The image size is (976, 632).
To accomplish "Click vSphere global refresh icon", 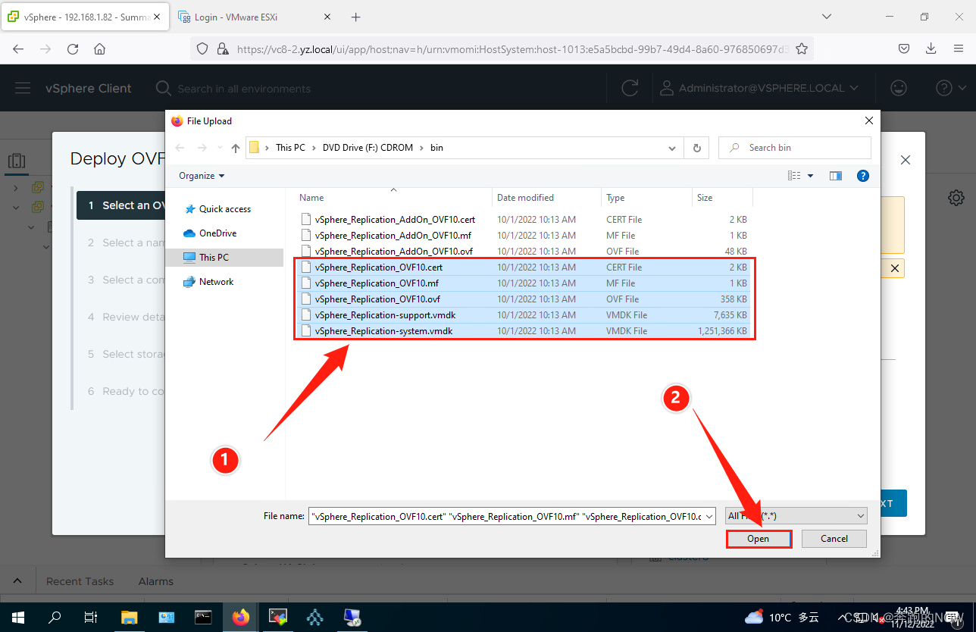I will pos(630,89).
